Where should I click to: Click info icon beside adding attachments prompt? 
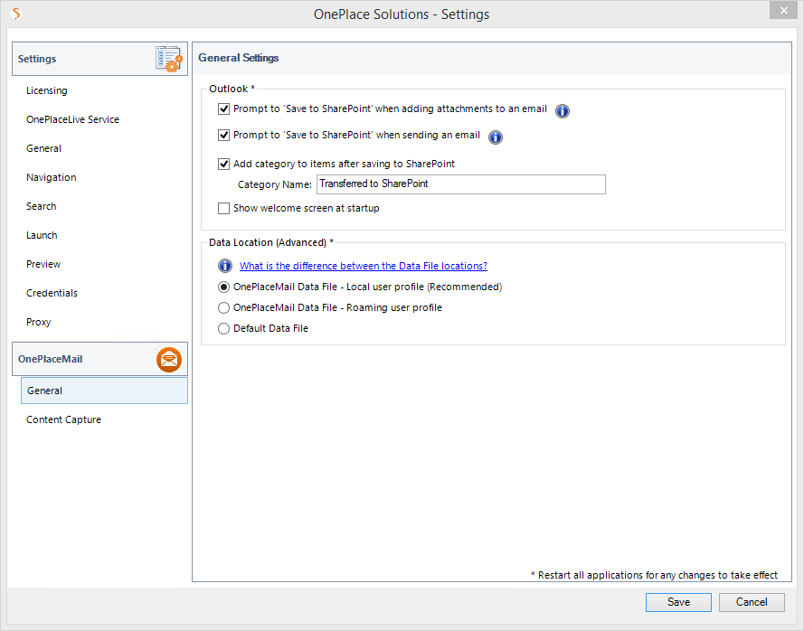click(x=563, y=110)
